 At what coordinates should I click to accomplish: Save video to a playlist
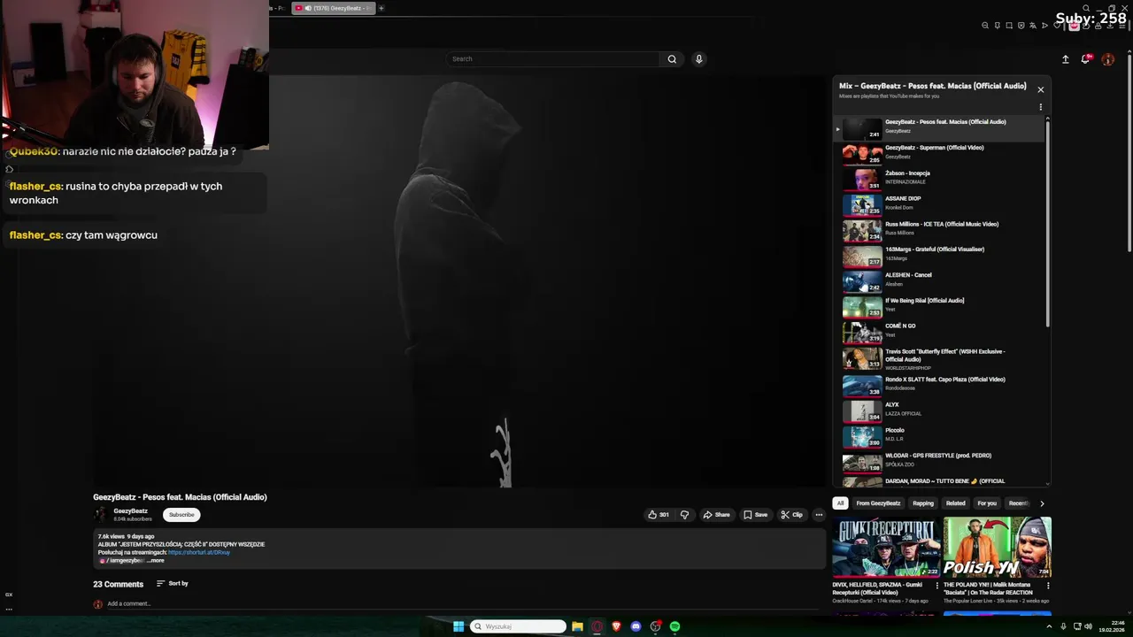(755, 515)
